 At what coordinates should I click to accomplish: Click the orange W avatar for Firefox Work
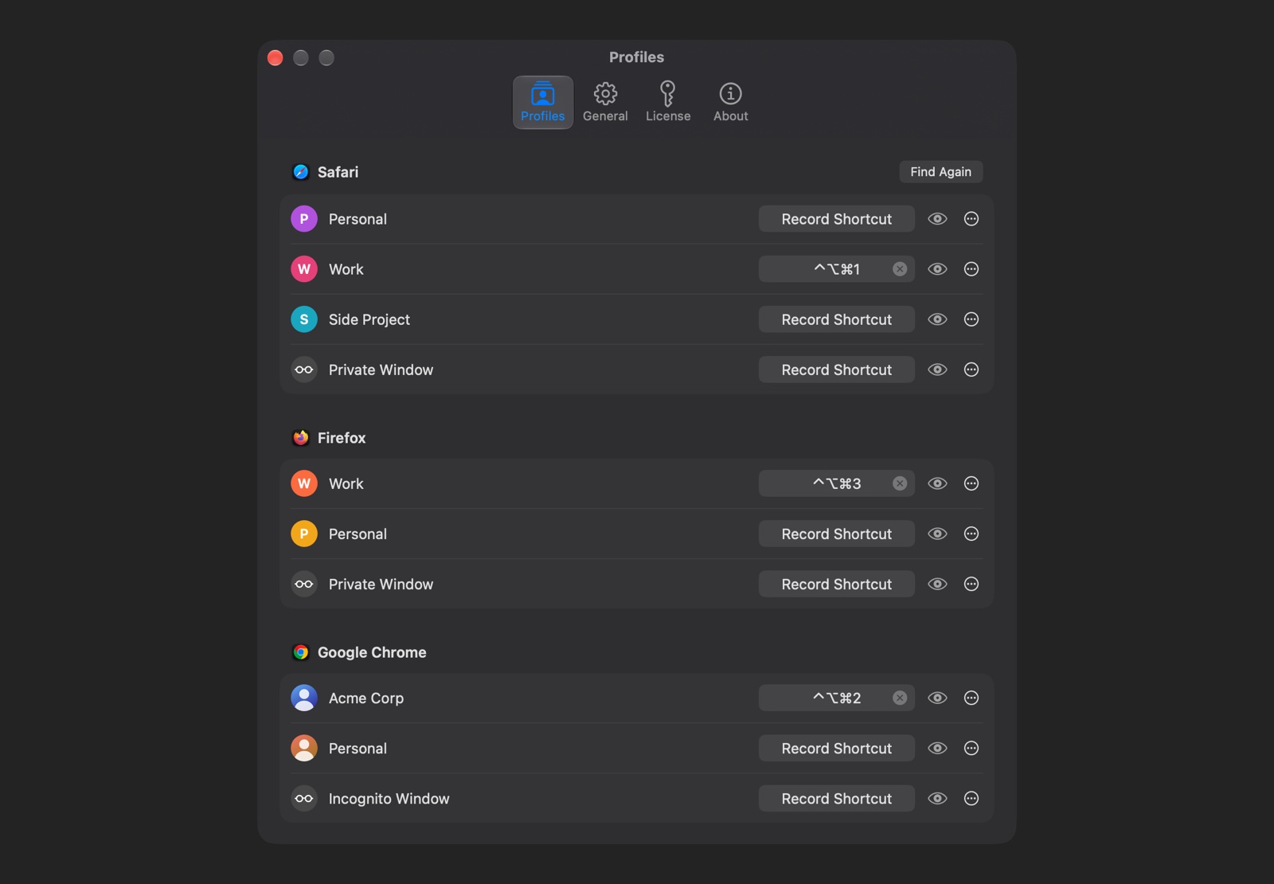point(304,483)
